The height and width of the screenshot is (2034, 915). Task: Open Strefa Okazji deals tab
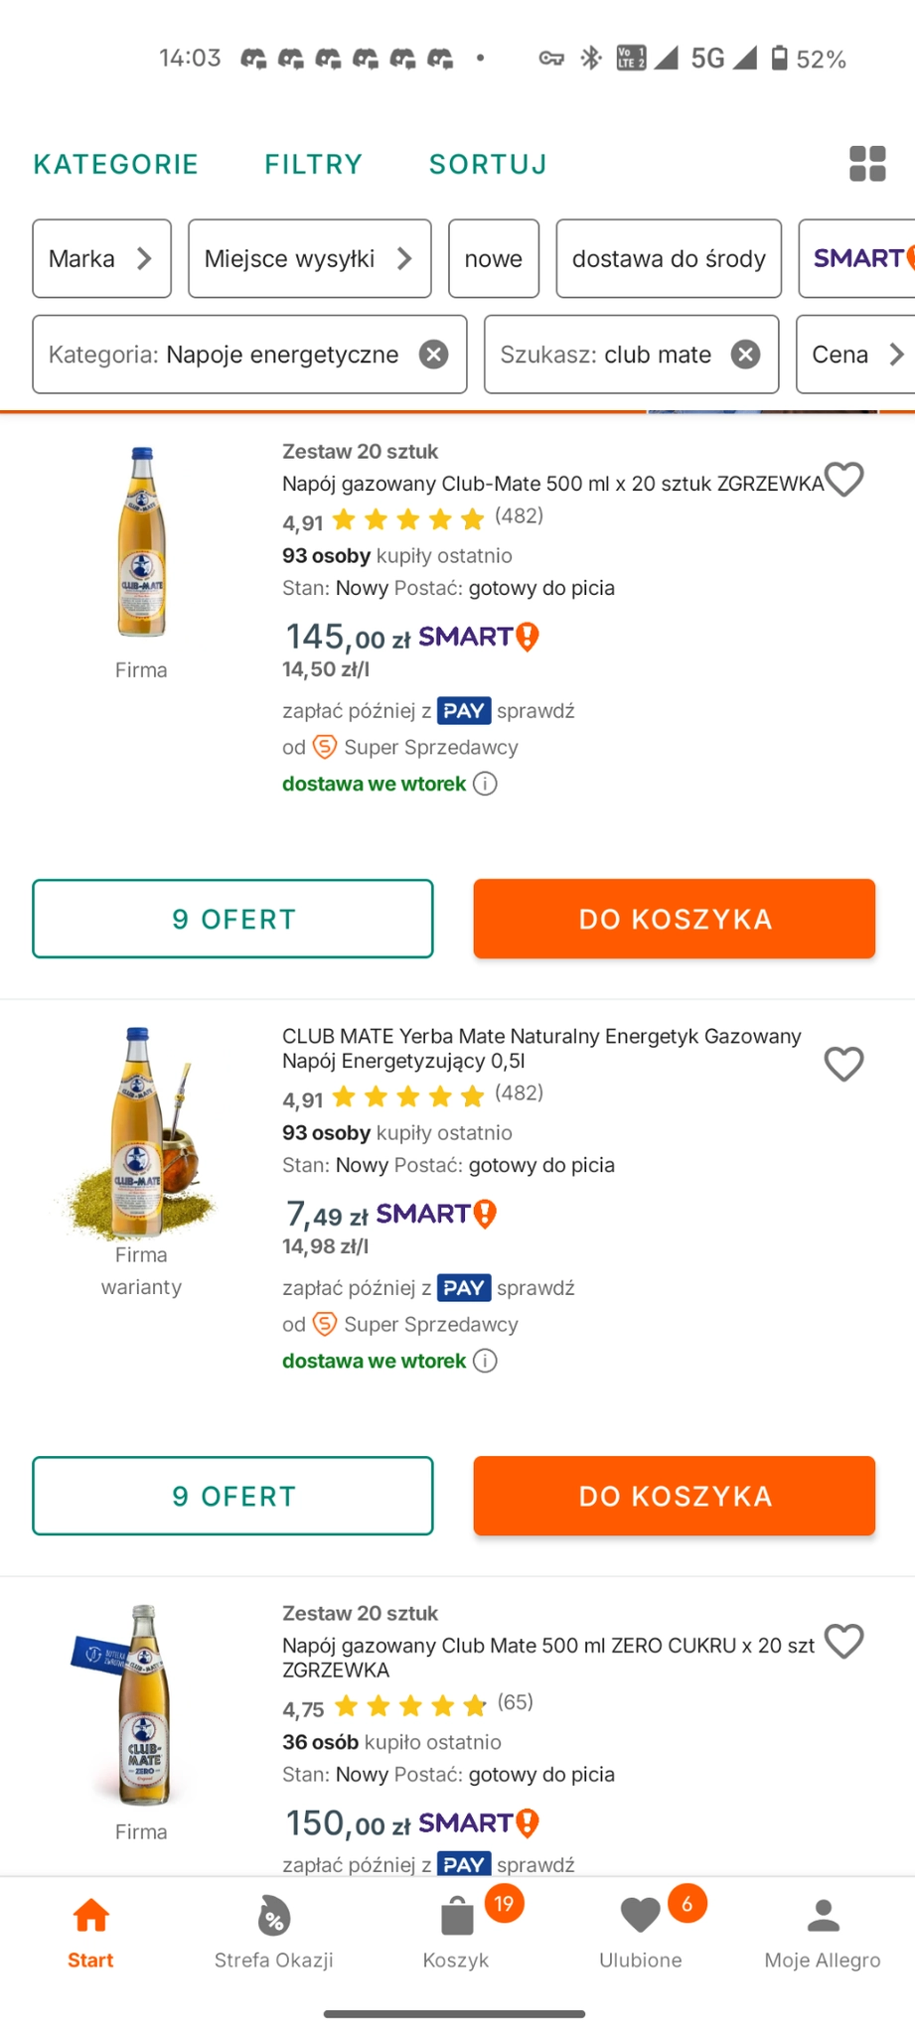pyautogui.click(x=273, y=1932)
